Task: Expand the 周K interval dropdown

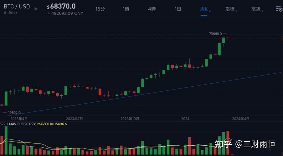Action: (204, 9)
